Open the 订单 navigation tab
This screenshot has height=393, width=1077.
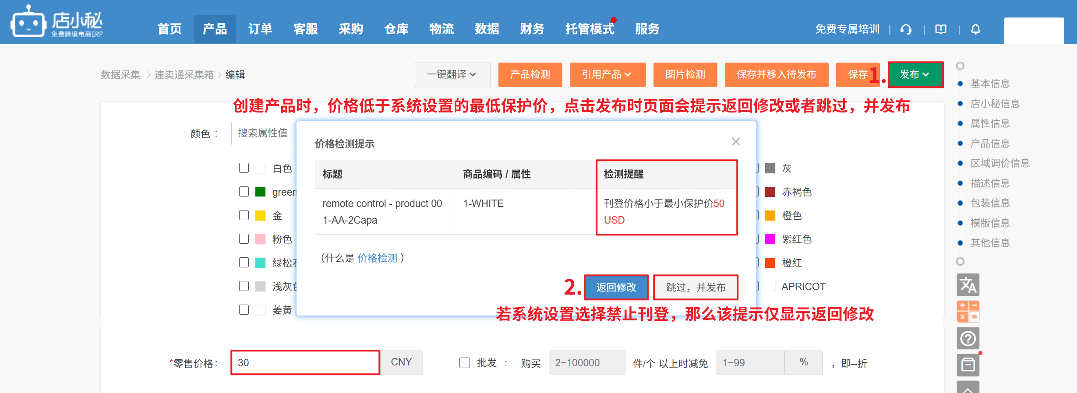click(x=260, y=29)
